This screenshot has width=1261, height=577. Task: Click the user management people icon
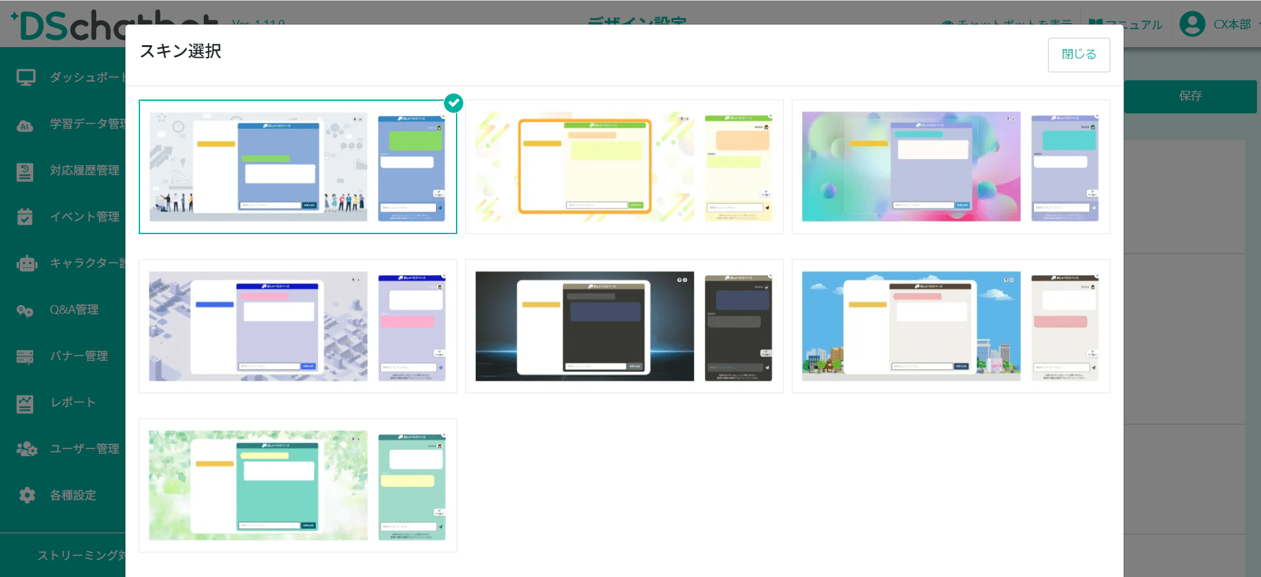[x=27, y=449]
